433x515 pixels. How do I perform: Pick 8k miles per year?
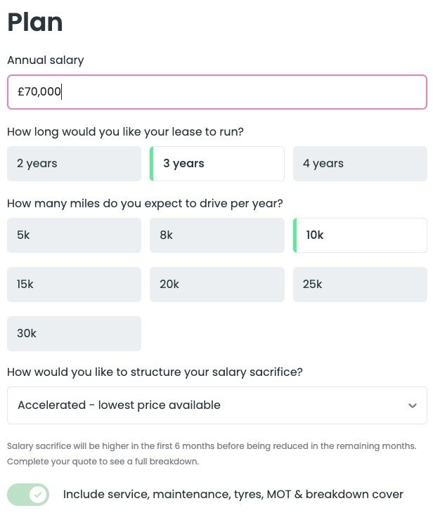tap(216, 235)
